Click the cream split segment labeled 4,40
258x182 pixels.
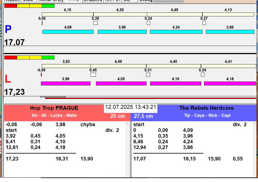173,66
